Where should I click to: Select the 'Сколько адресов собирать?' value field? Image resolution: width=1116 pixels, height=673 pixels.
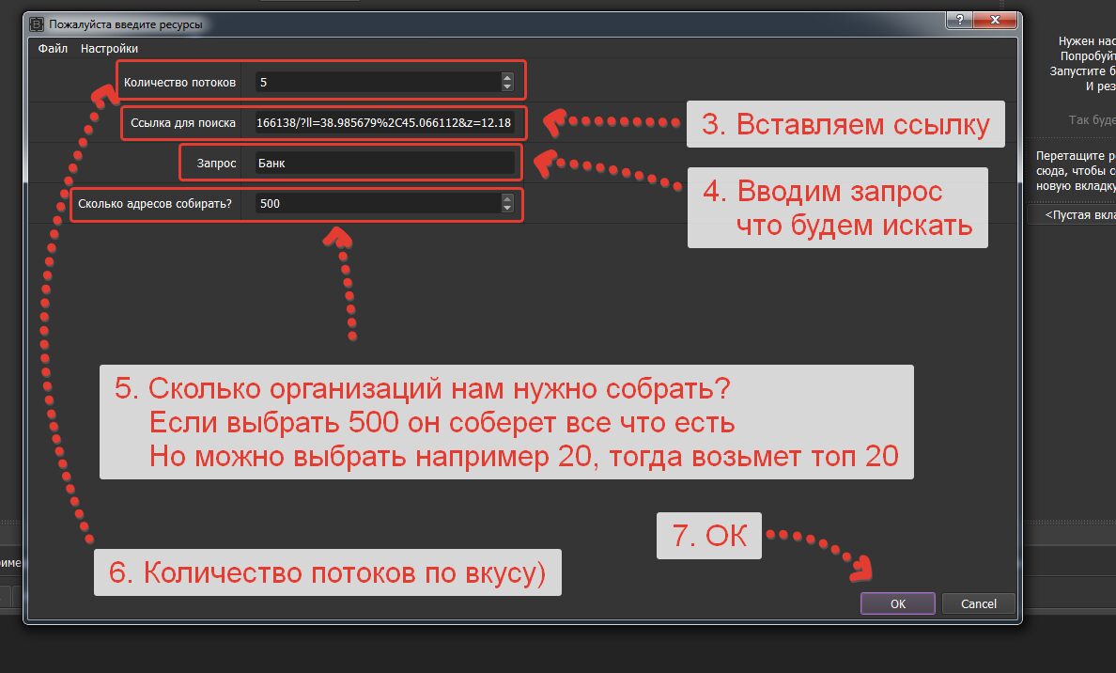[376, 203]
